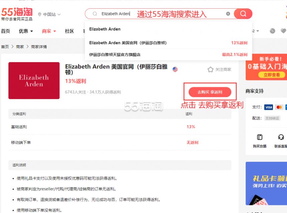Click the red search button
Image resolution: width=287 pixels, height=213 pixels.
pos(243,14)
